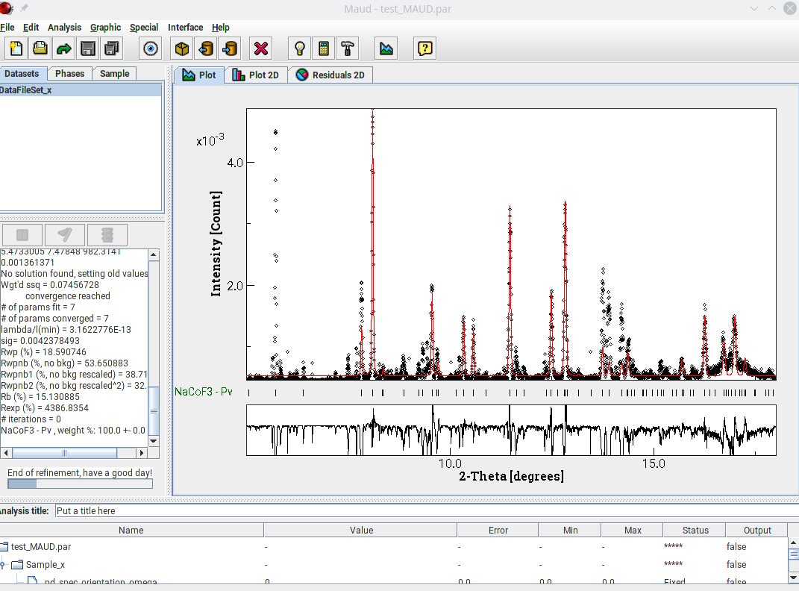The height and width of the screenshot is (591, 799).
Task: Open the Analysis menu
Action: point(64,28)
